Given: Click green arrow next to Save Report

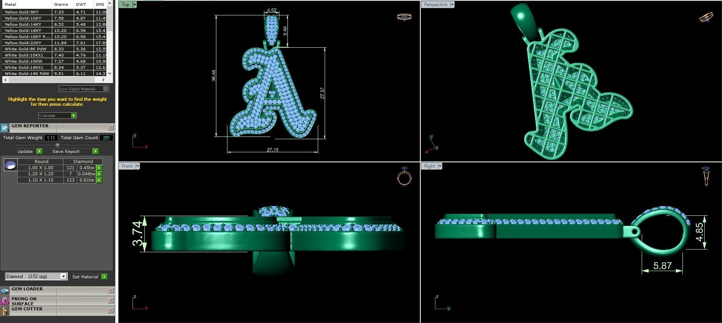Looking at the screenshot, I should tap(96, 152).
